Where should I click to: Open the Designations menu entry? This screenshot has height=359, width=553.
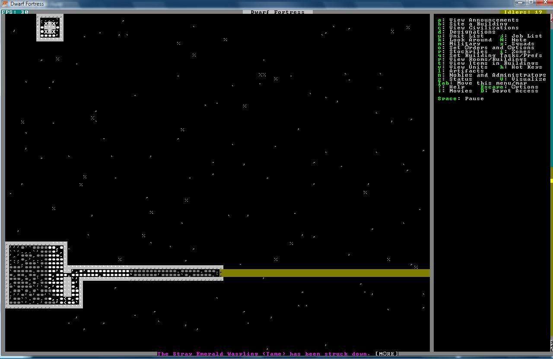[x=467, y=32]
